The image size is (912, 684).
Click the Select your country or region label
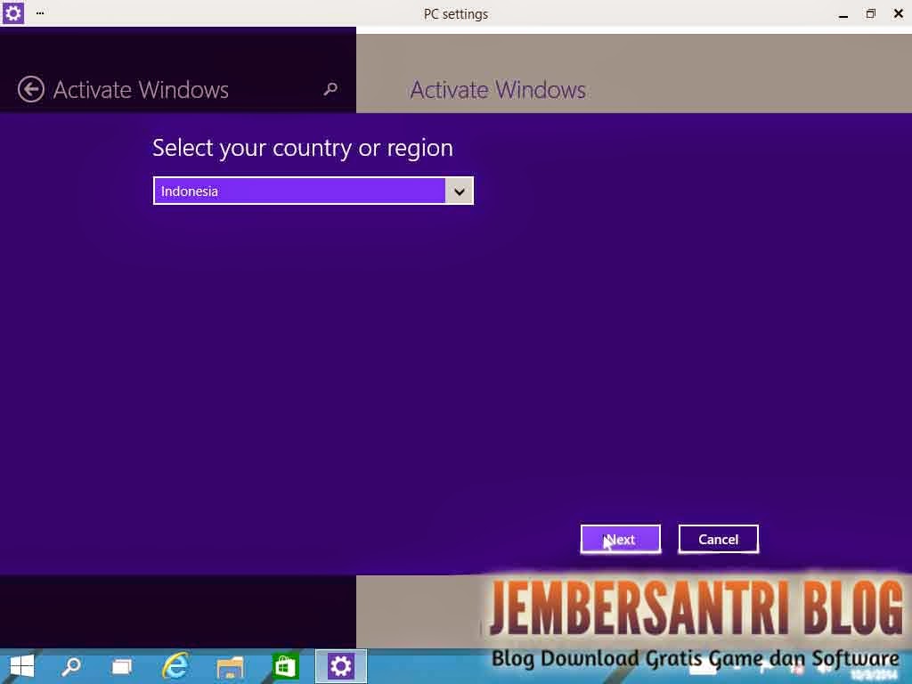[302, 148]
